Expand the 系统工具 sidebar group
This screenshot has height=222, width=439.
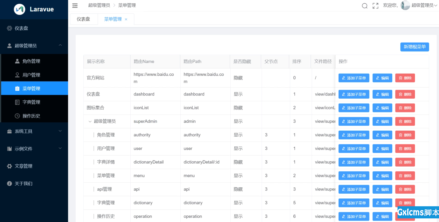34,131
